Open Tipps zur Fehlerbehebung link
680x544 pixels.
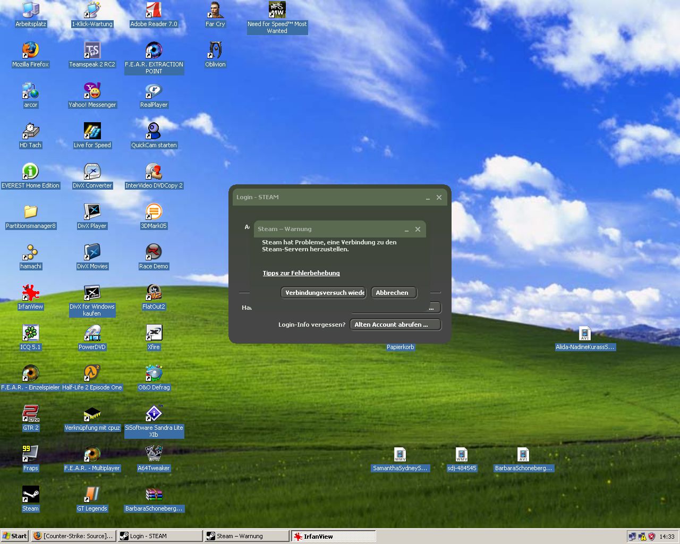(x=301, y=273)
